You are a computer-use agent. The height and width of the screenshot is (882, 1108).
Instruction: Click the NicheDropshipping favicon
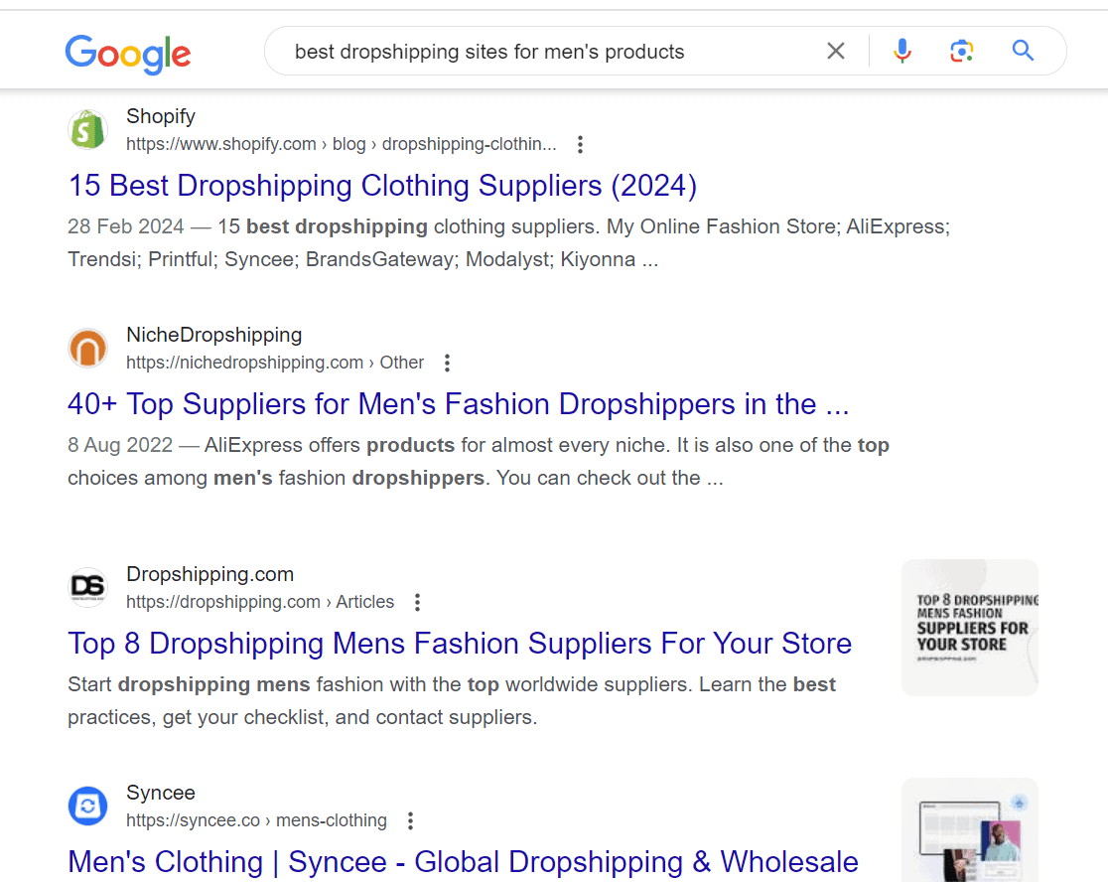(87, 349)
